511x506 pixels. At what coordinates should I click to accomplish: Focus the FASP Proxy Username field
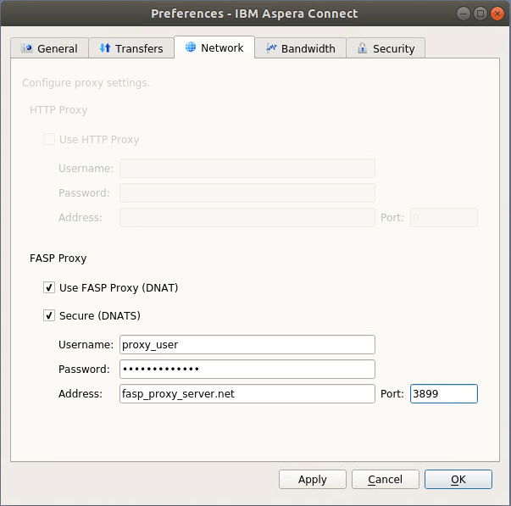[247, 344]
